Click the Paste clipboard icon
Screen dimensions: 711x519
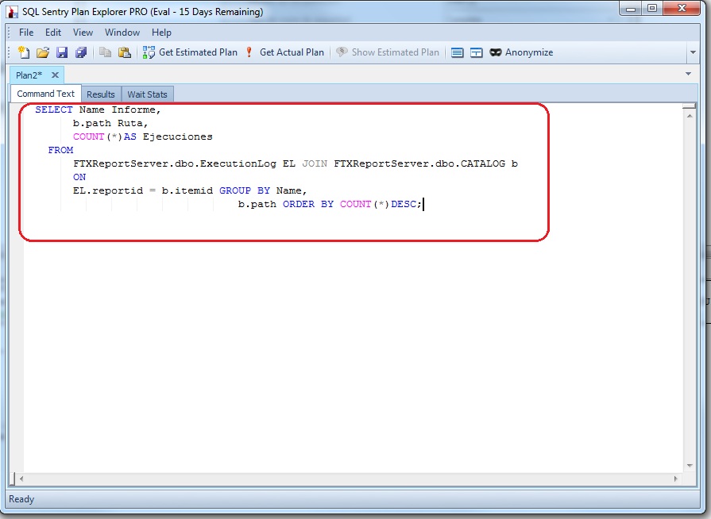click(x=125, y=52)
